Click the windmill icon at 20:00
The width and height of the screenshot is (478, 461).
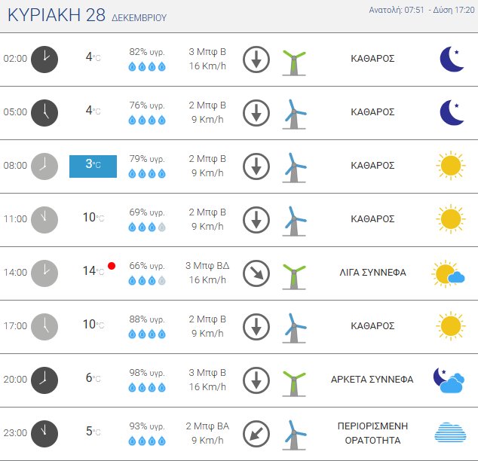(x=293, y=380)
